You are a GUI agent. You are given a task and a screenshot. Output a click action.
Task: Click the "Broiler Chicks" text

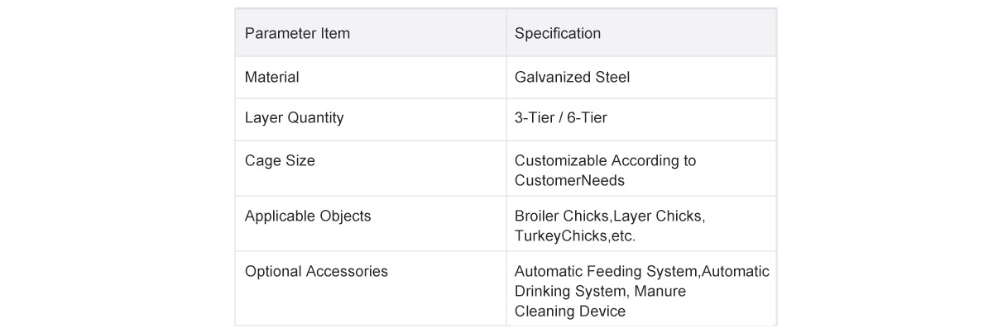tap(562, 216)
